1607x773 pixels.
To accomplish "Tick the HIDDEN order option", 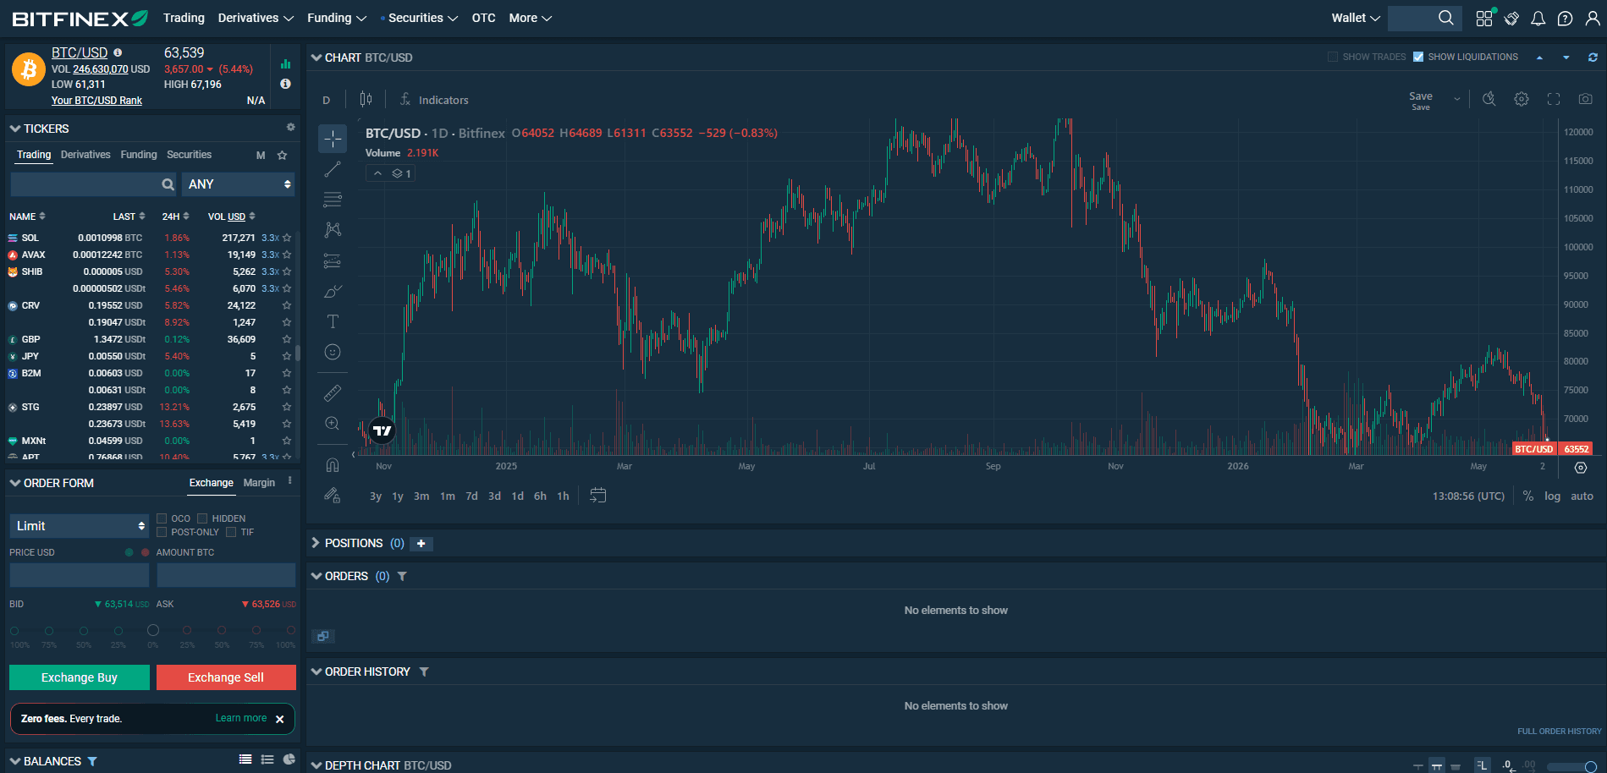I will [x=202, y=518].
